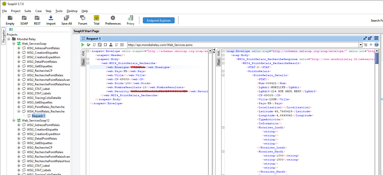Click the Save All toolbar icon

67,20
